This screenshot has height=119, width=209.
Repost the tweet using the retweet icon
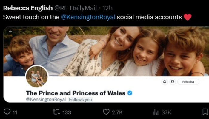click(x=56, y=112)
